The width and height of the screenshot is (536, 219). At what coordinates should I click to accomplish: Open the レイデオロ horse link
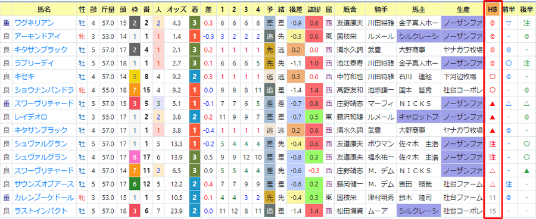(30, 117)
